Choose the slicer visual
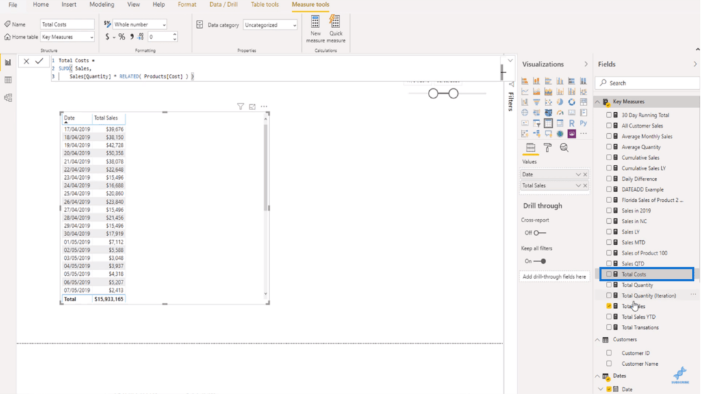The width and height of the screenshot is (701, 394). (537, 123)
